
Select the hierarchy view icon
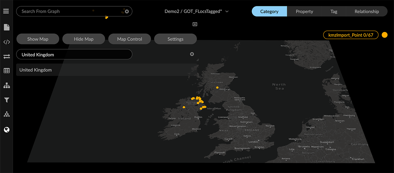(x=6, y=85)
